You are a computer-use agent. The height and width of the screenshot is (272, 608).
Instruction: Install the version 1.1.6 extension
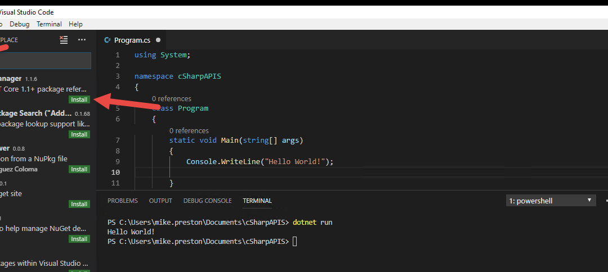(79, 99)
